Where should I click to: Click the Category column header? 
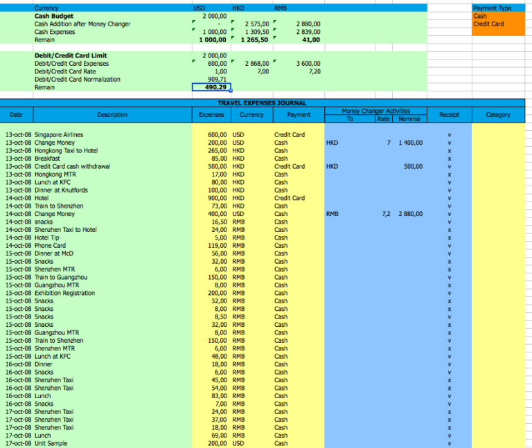tap(498, 115)
